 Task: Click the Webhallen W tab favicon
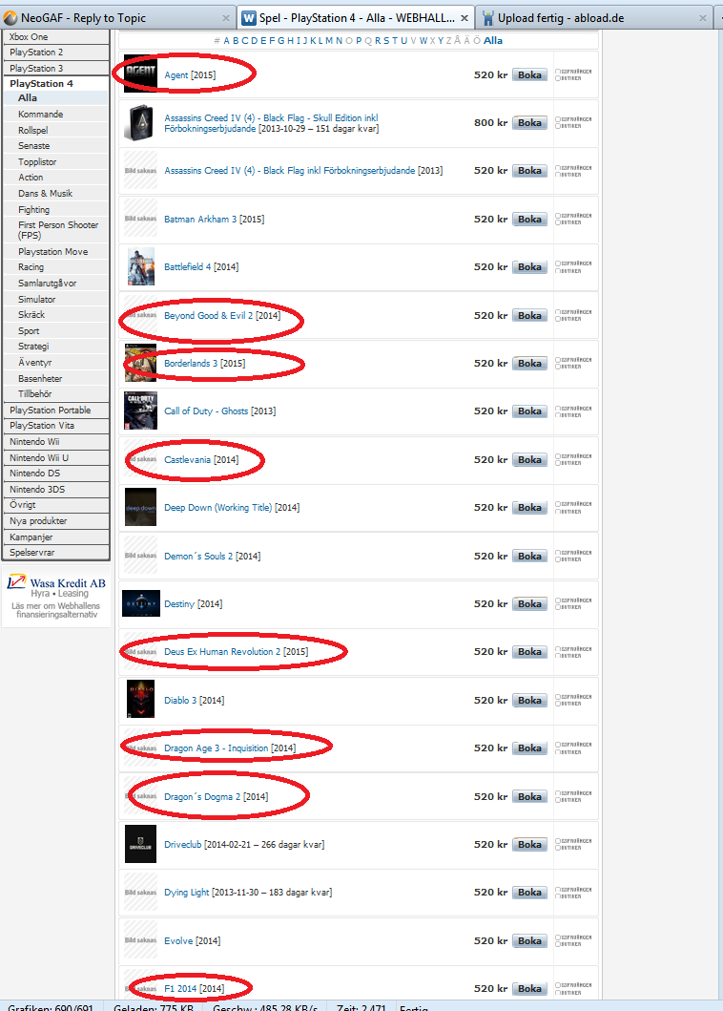pos(249,18)
